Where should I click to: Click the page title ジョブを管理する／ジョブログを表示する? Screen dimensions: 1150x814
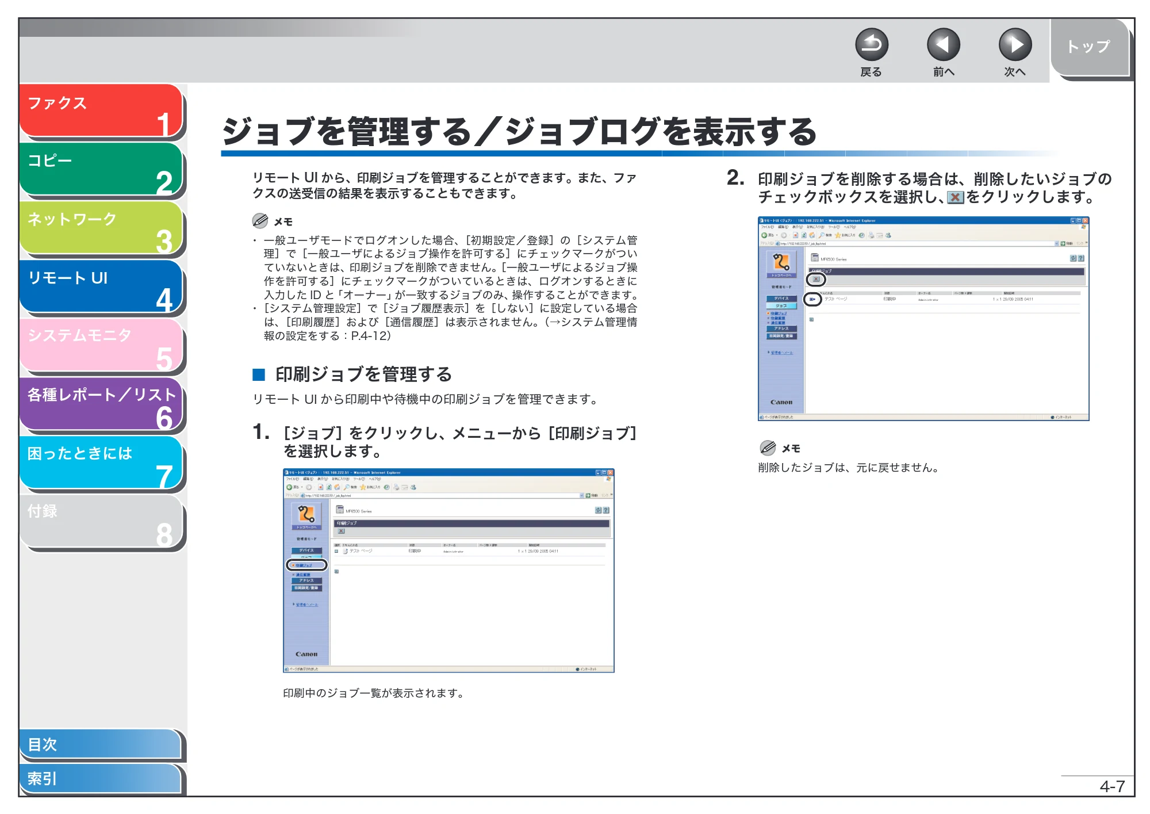pyautogui.click(x=519, y=131)
